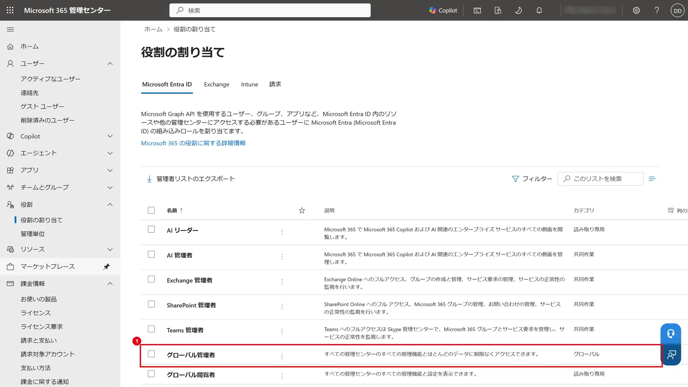Expand the Copilot navigation section
This screenshot has height=387, width=688.
110,136
